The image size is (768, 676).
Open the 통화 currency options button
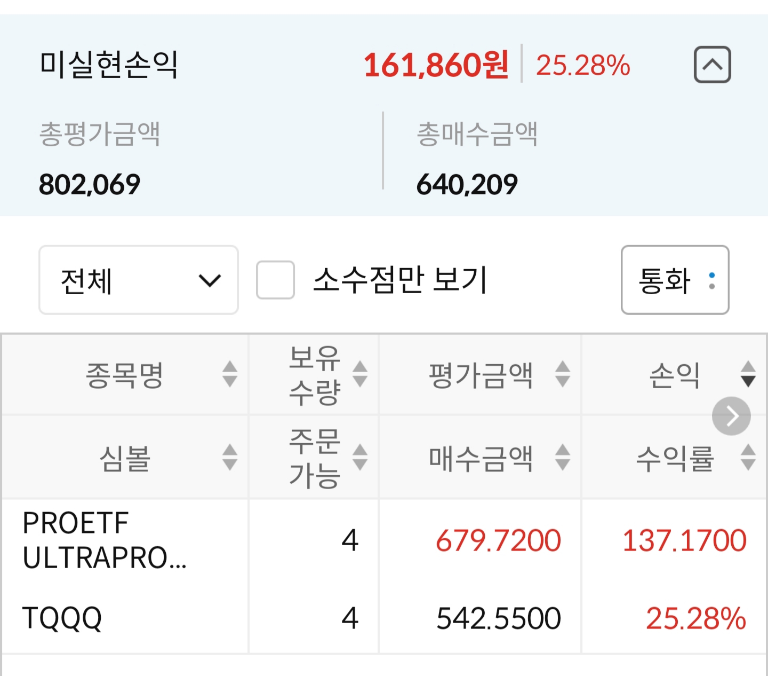point(675,280)
